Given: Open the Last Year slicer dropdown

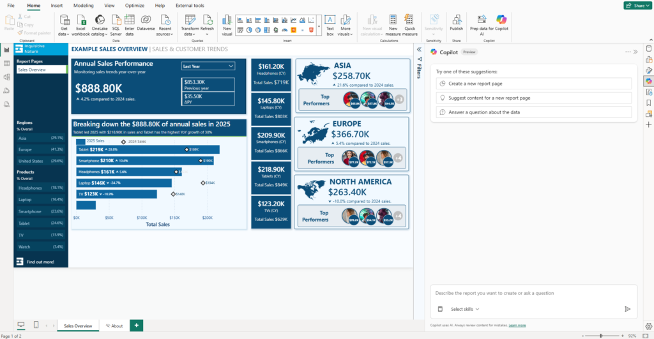Looking at the screenshot, I should pos(208,66).
